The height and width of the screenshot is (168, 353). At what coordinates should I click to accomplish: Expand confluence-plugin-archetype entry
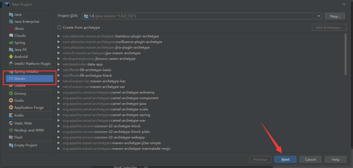59,42
